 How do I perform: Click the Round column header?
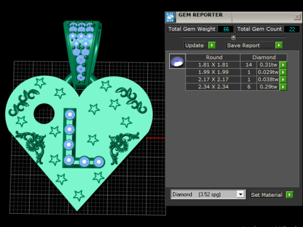(213, 57)
